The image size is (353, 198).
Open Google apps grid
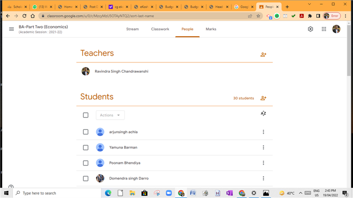pyautogui.click(x=324, y=29)
